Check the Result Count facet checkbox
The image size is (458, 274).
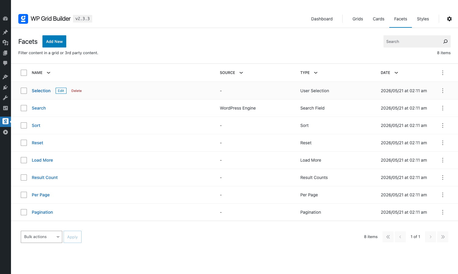[24, 177]
